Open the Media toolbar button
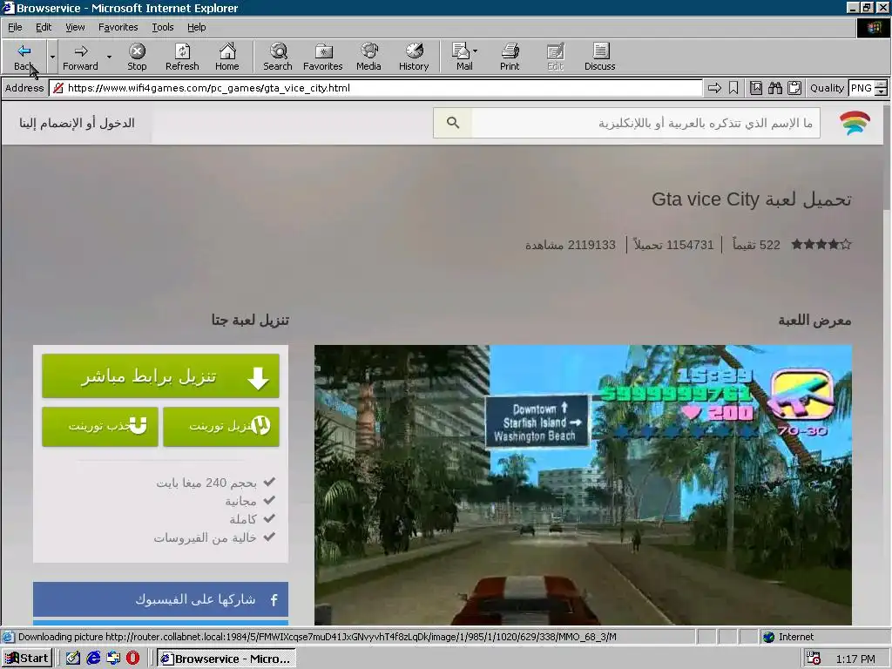The width and height of the screenshot is (892, 669). pyautogui.click(x=368, y=57)
